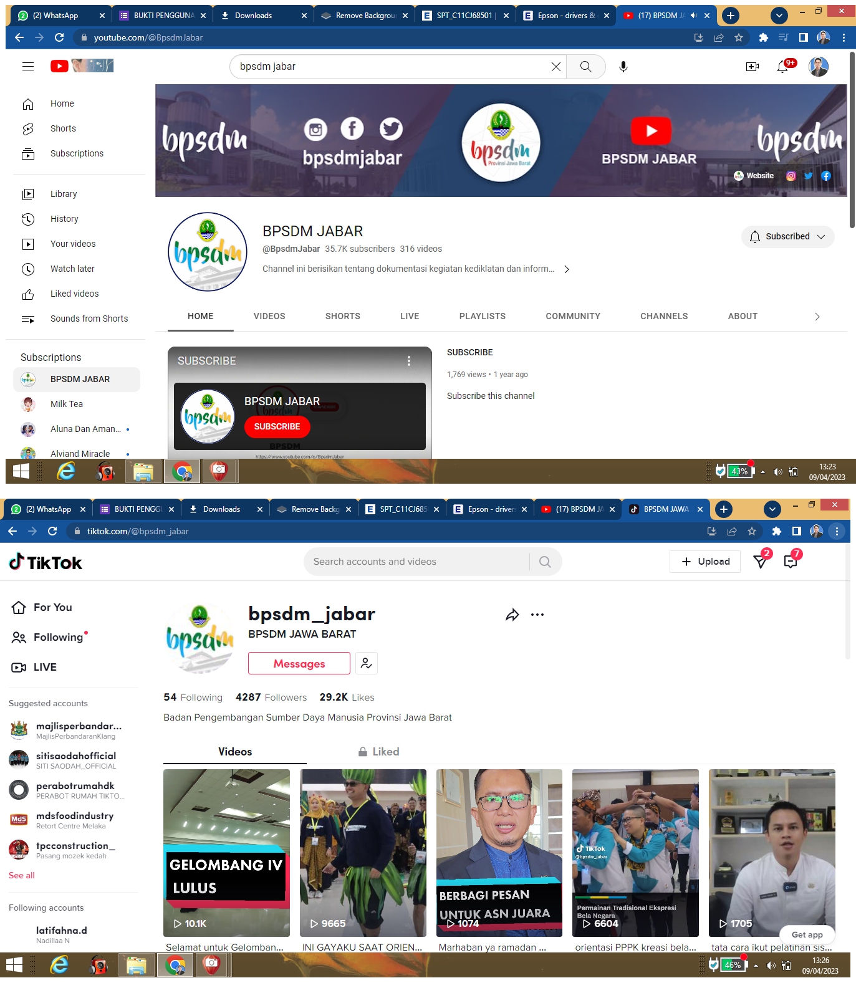This screenshot has width=856, height=983.
Task: Open the featured video three-dot menu
Action: pyautogui.click(x=409, y=361)
